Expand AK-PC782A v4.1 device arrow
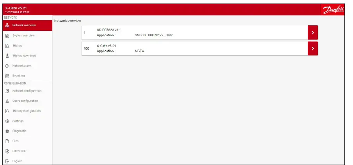This screenshot has height=165, width=353. pyautogui.click(x=313, y=33)
